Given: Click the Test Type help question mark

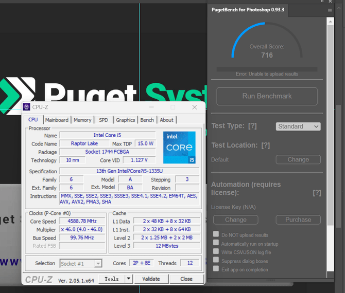Looking at the screenshot, I should [x=252, y=126].
